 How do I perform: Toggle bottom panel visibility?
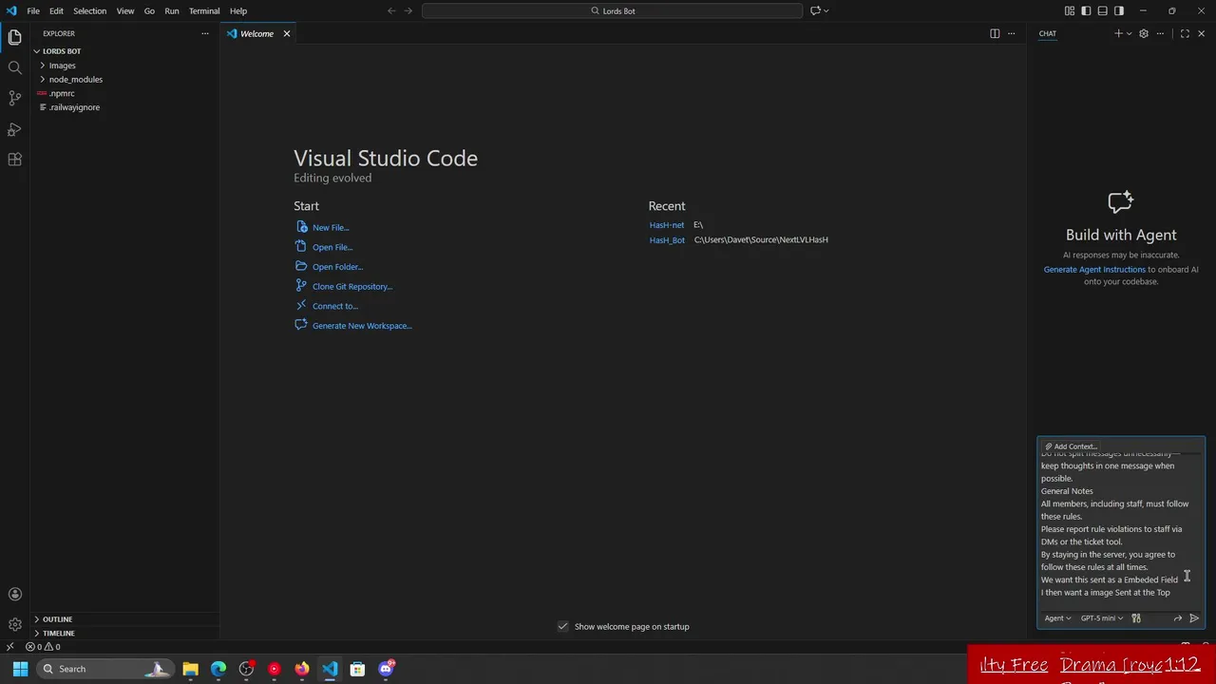point(1102,10)
